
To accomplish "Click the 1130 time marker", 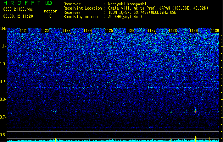I will (x=215, y=31).
